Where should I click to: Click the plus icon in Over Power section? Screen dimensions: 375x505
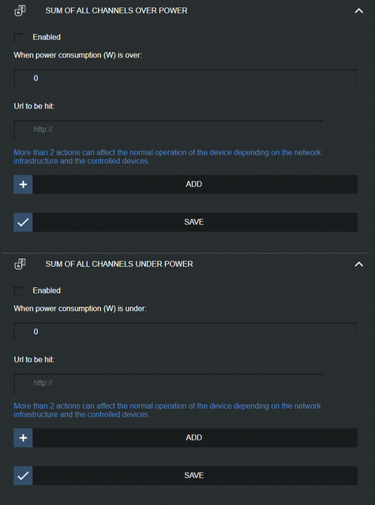23,185
